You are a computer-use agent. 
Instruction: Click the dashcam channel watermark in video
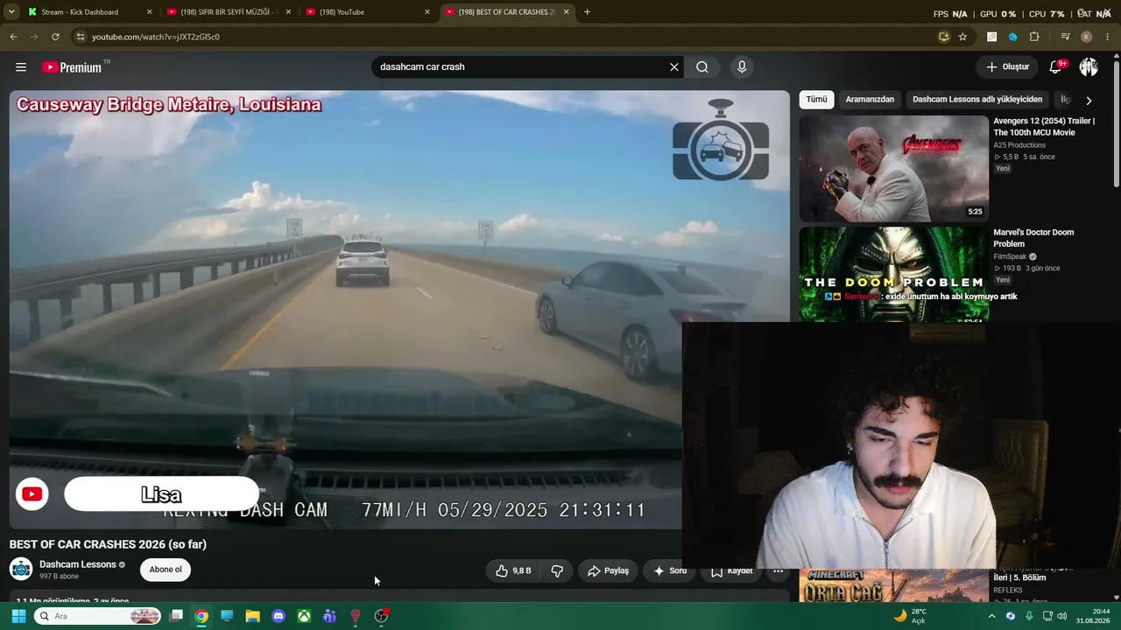point(721,140)
